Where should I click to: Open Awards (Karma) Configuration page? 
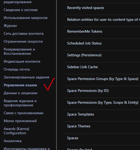pos(16,131)
